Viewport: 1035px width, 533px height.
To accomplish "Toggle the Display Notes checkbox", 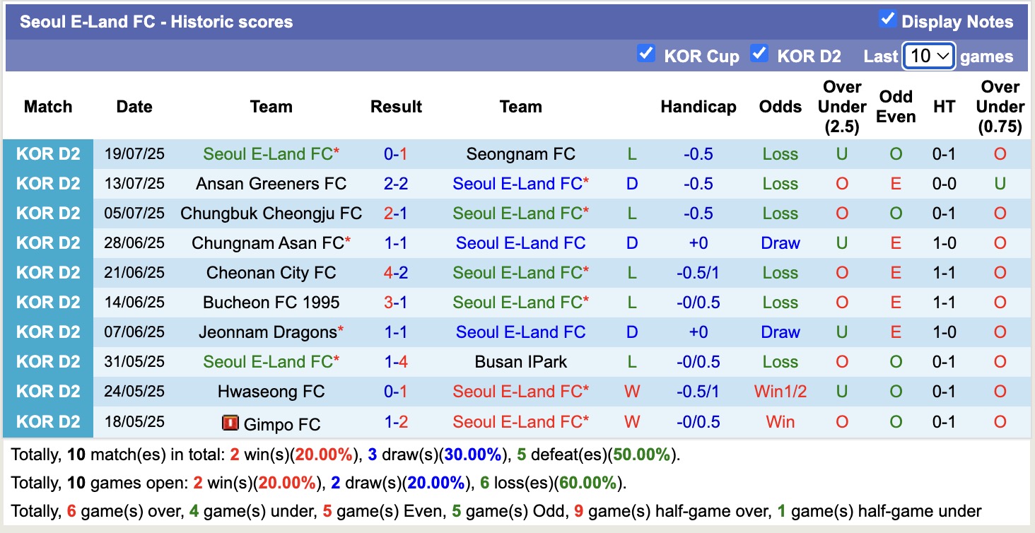I will [x=887, y=19].
